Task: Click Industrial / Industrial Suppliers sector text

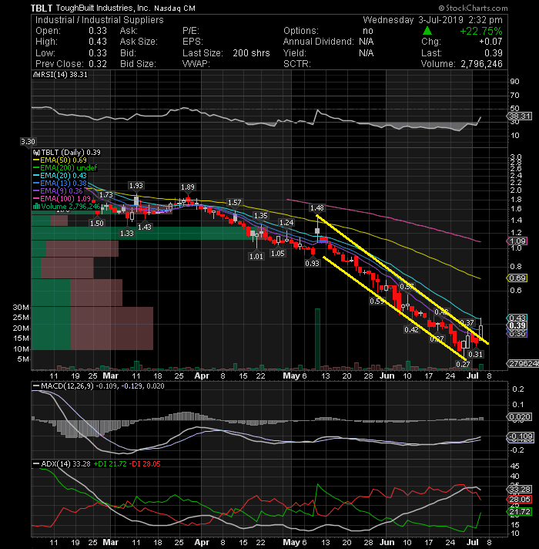Action: click(x=99, y=20)
